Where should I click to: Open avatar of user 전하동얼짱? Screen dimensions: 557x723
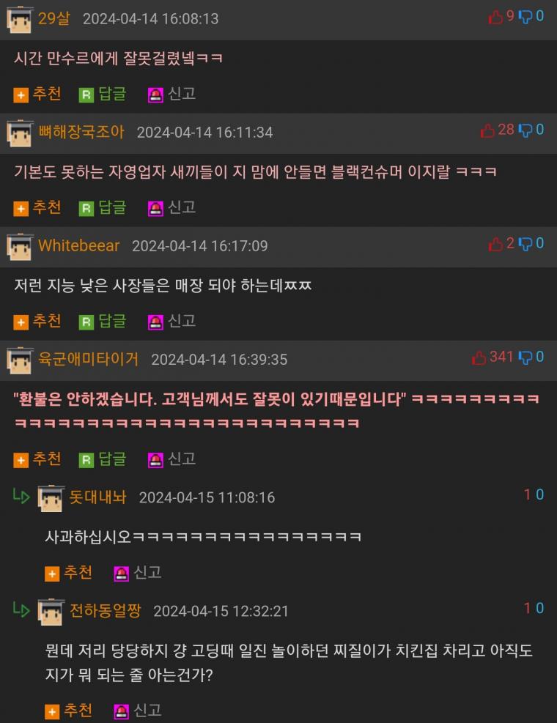[x=51, y=612]
